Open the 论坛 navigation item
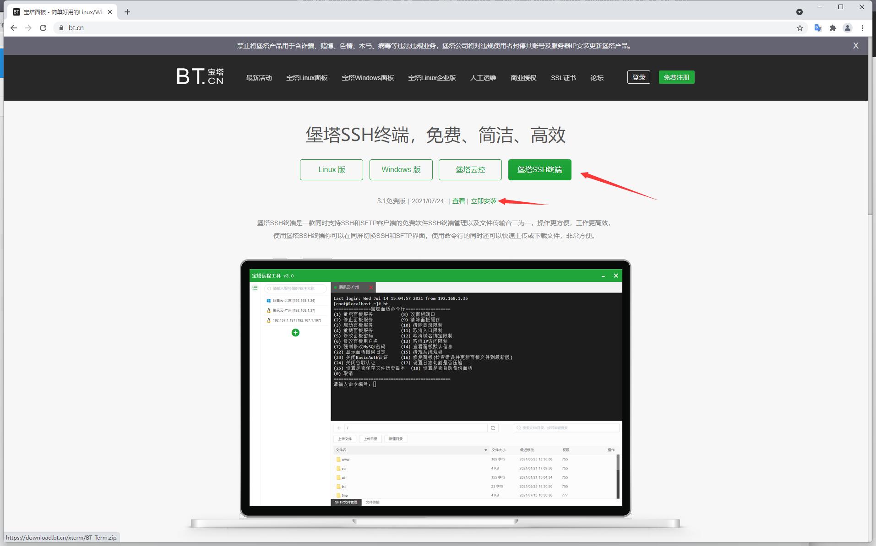Image resolution: width=876 pixels, height=546 pixels. 597,78
